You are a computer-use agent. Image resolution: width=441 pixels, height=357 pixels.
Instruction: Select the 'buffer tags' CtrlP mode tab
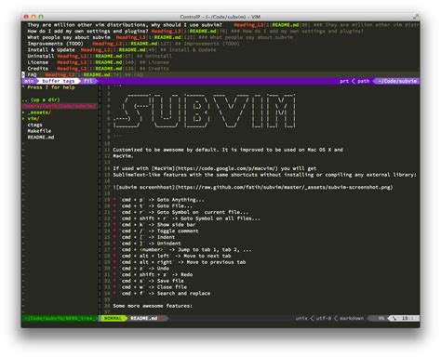pos(58,81)
